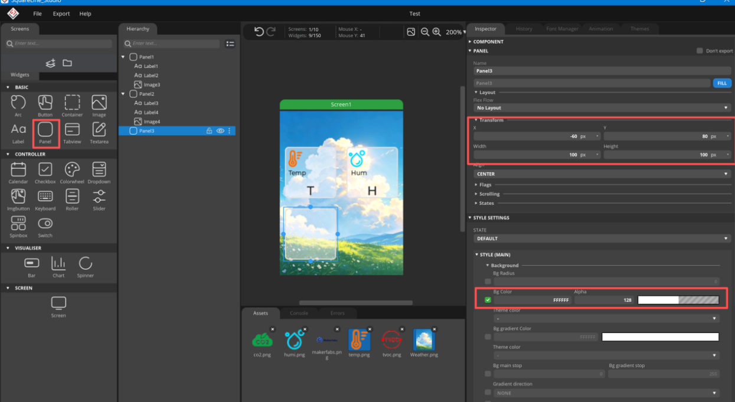Select the Bar visualiser widget
Viewport: 735px width, 402px height.
coord(32,267)
